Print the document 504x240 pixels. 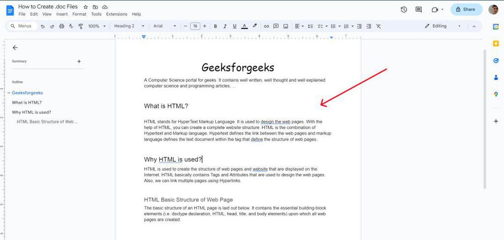62,27
